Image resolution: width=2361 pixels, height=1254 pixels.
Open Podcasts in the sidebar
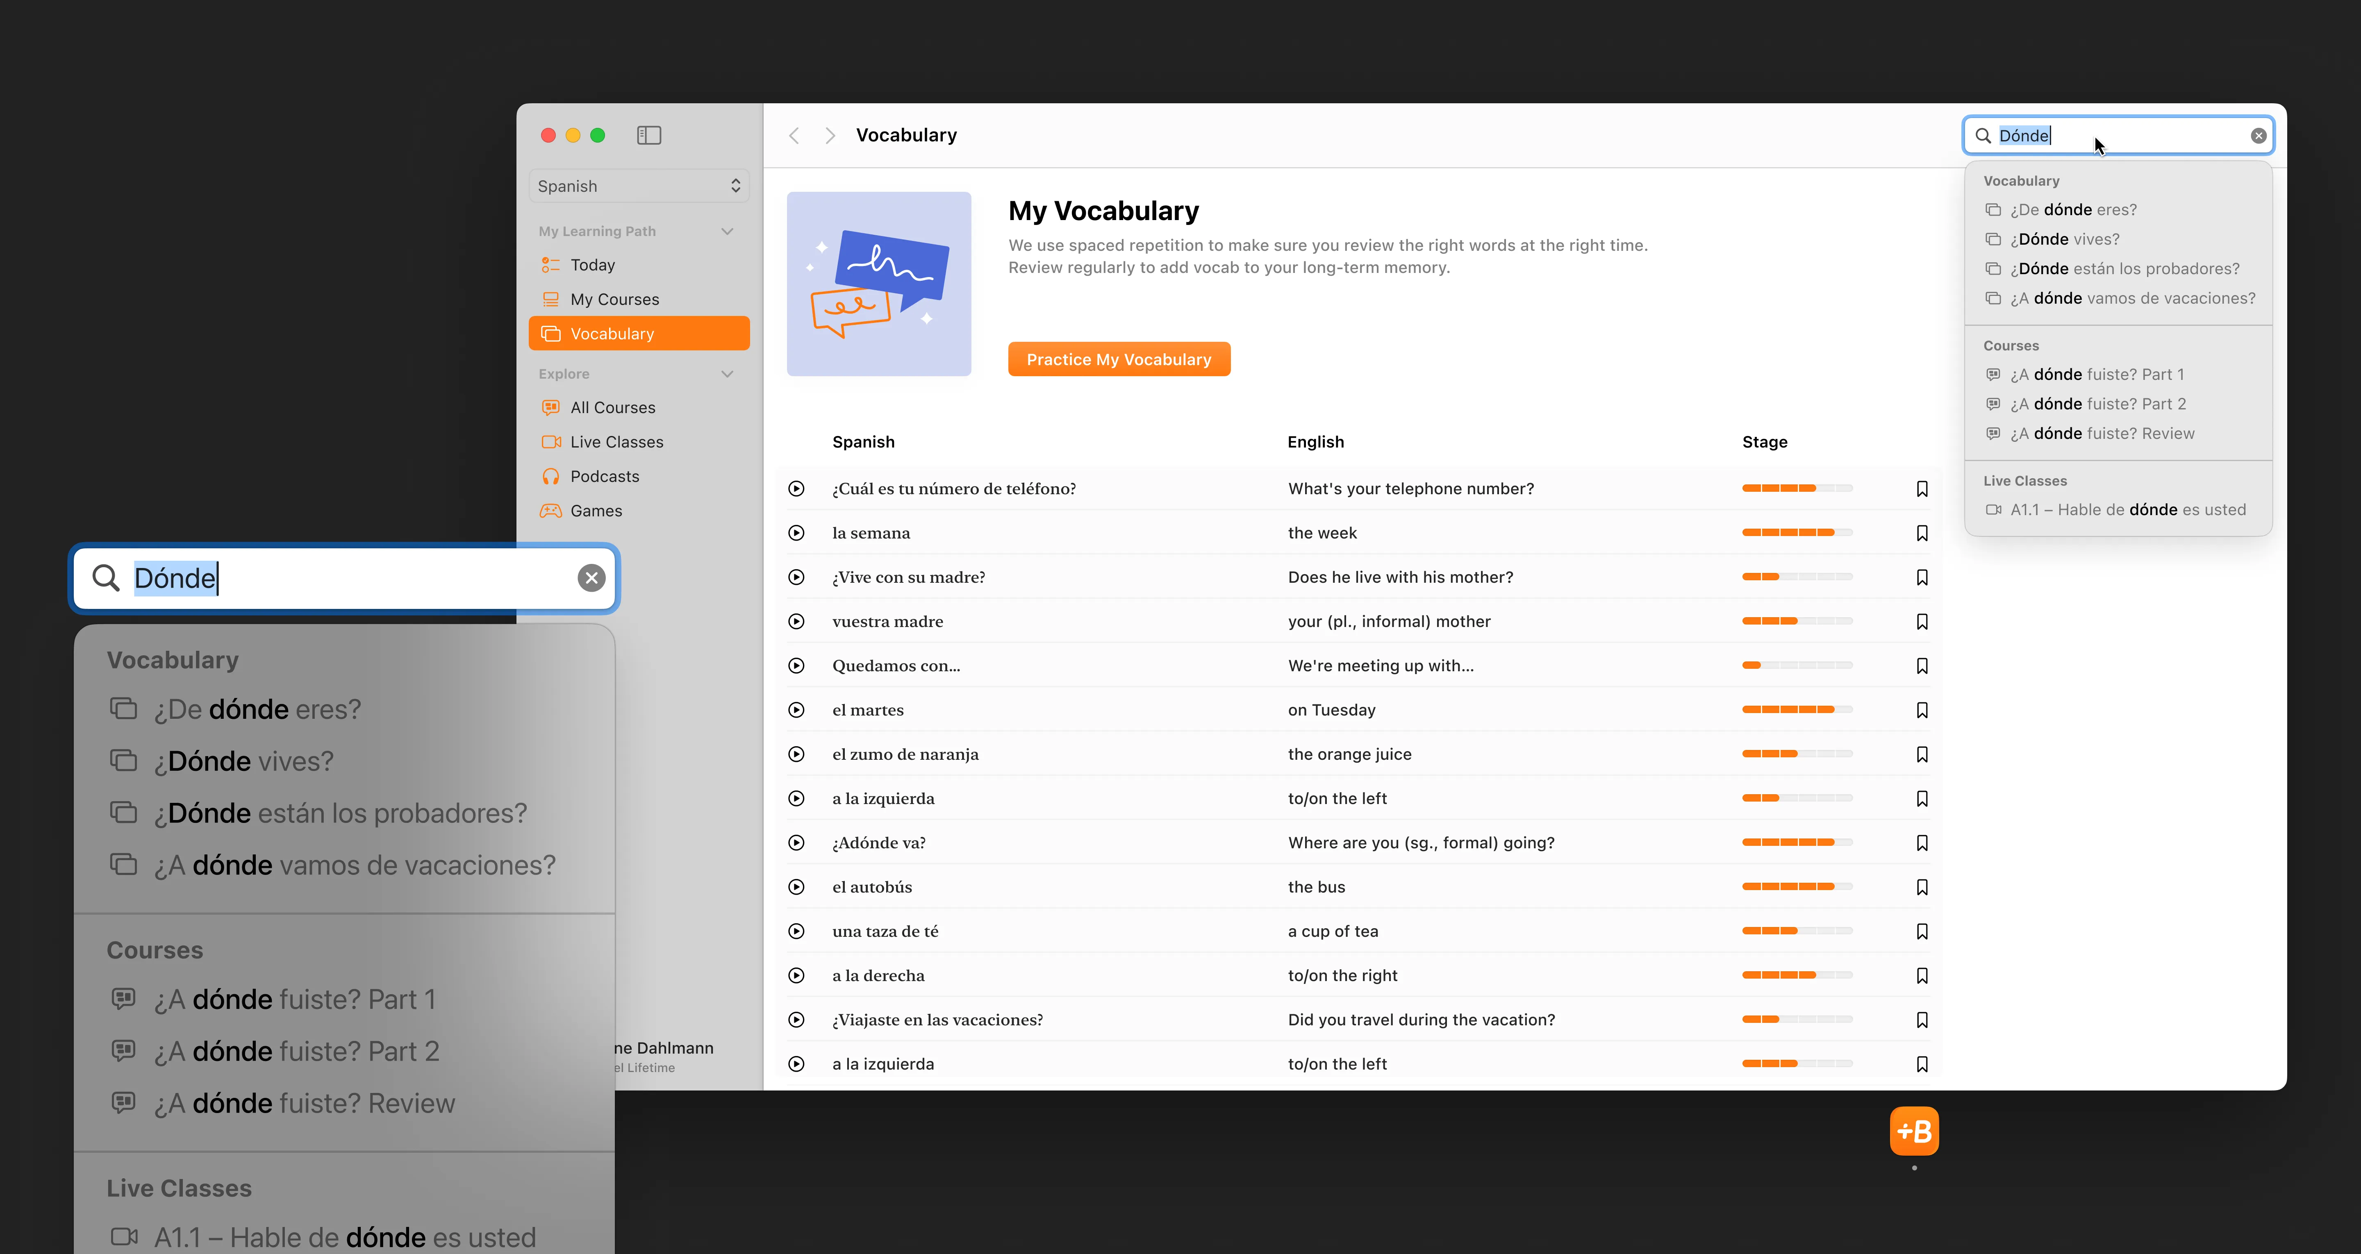[x=639, y=476]
